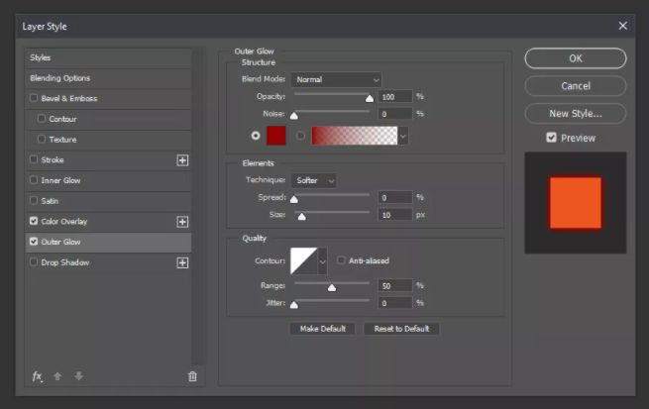Viewport: 649px width, 409px height.
Task: Add another Stroke effect with plus icon
Action: tap(182, 160)
